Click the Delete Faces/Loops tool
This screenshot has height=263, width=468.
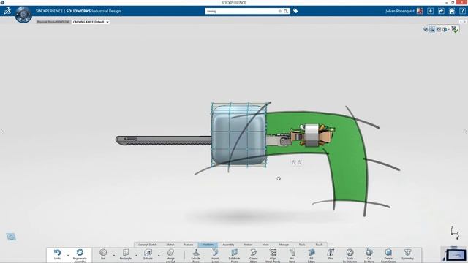(388, 256)
